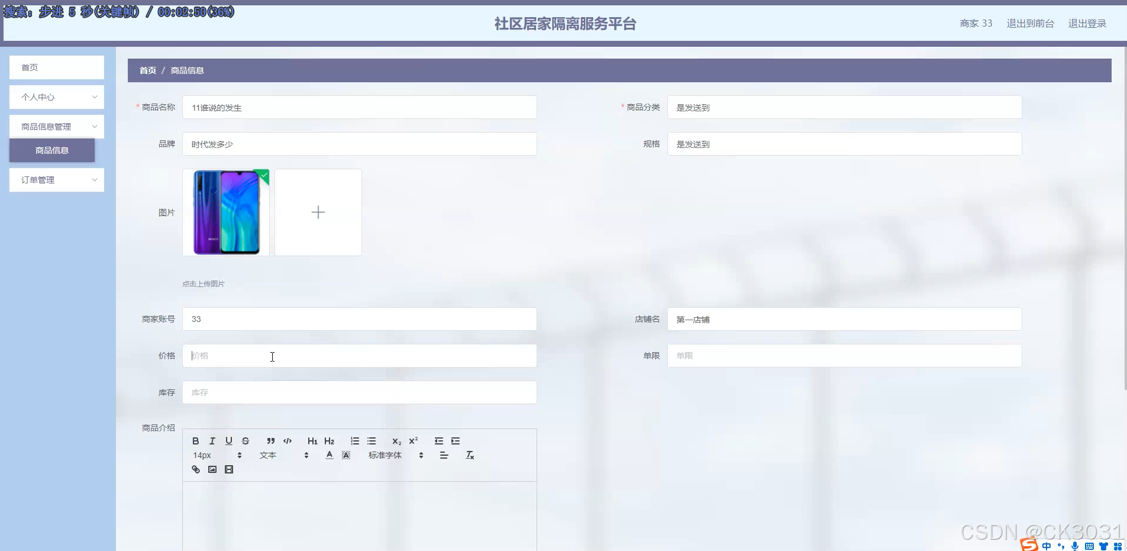Apply subscript formatting

tap(396, 441)
